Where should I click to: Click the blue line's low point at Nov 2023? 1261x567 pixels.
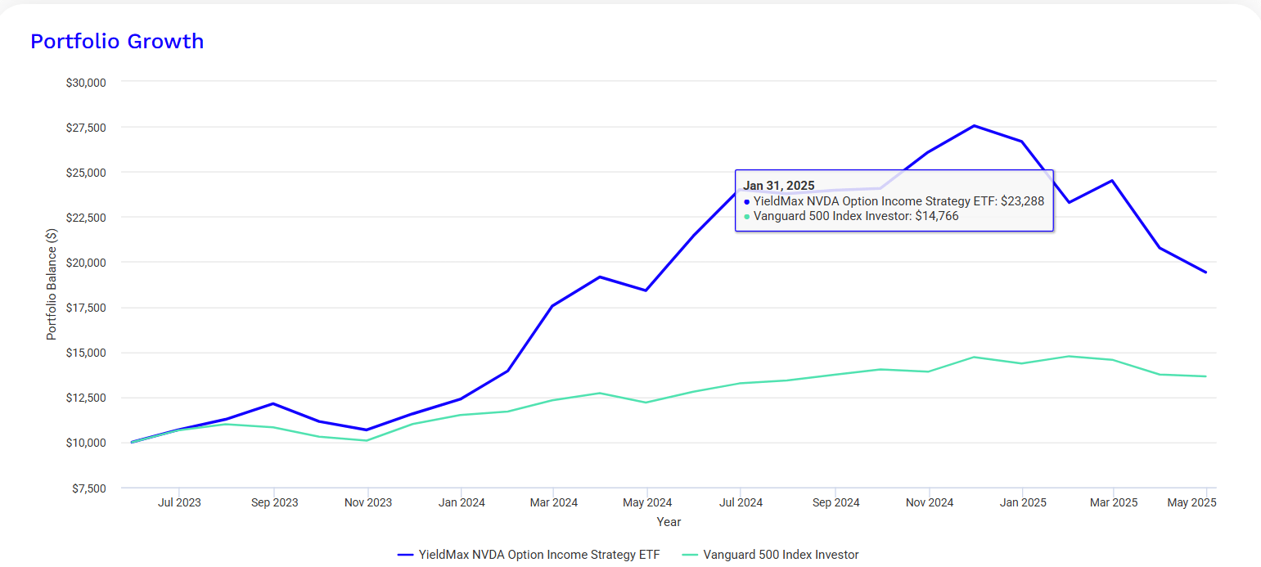(367, 430)
